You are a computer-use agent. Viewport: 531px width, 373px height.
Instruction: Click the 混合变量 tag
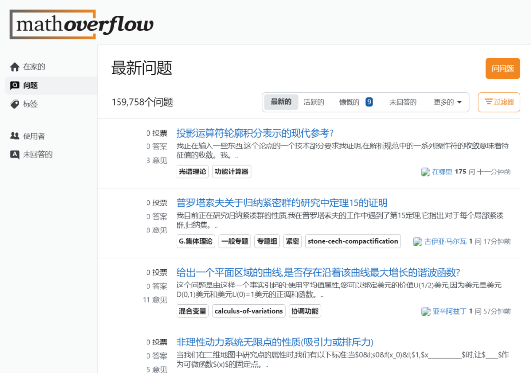(192, 311)
